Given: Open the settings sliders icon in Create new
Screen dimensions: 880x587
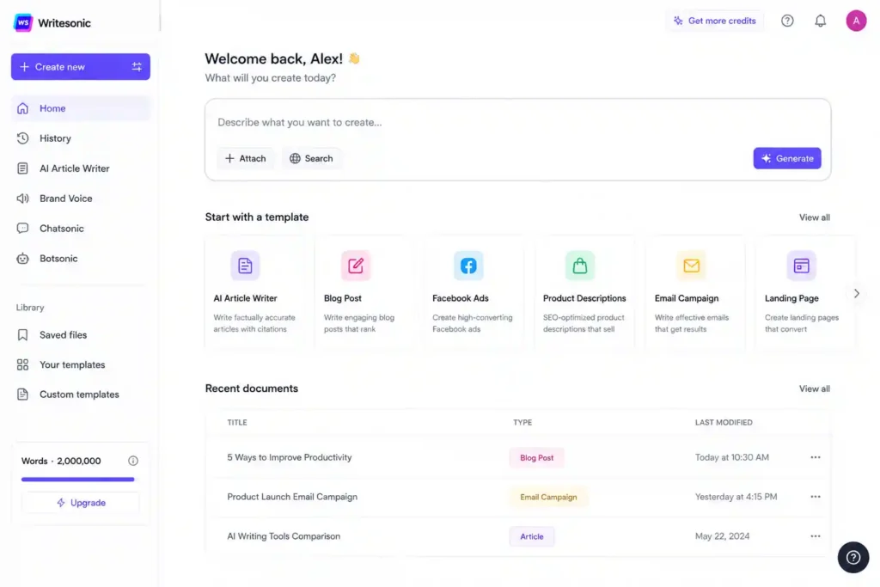Looking at the screenshot, I should point(137,67).
